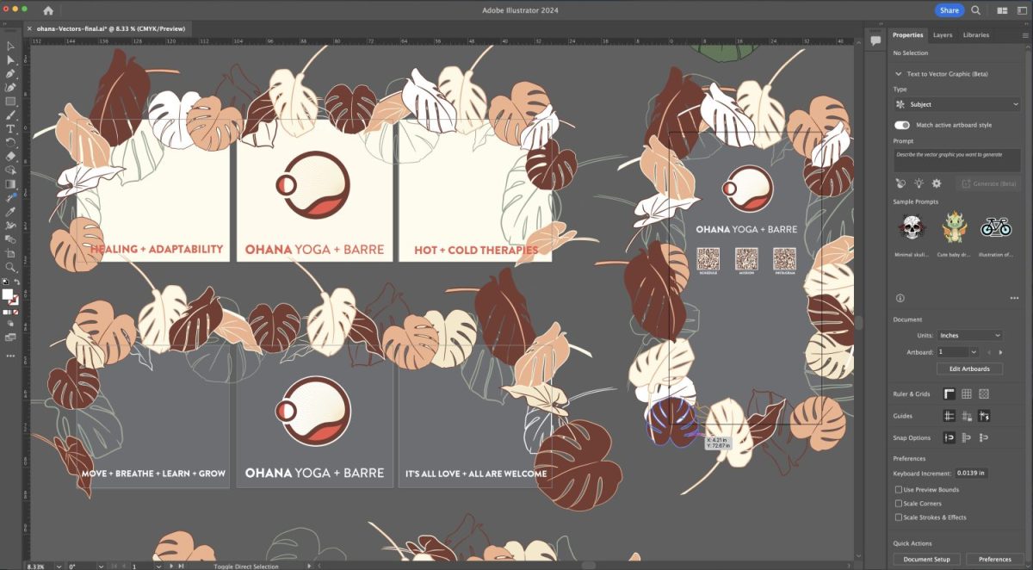Open the Arrange Documents menu
Screen dimensions: 1033x570
[1001, 10]
